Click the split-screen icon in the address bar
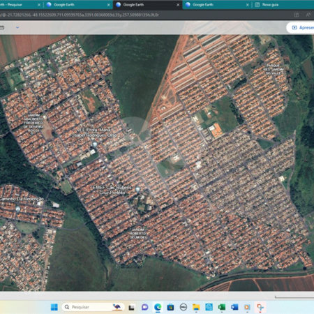The width and height of the screenshot is (314, 314). 297,15
